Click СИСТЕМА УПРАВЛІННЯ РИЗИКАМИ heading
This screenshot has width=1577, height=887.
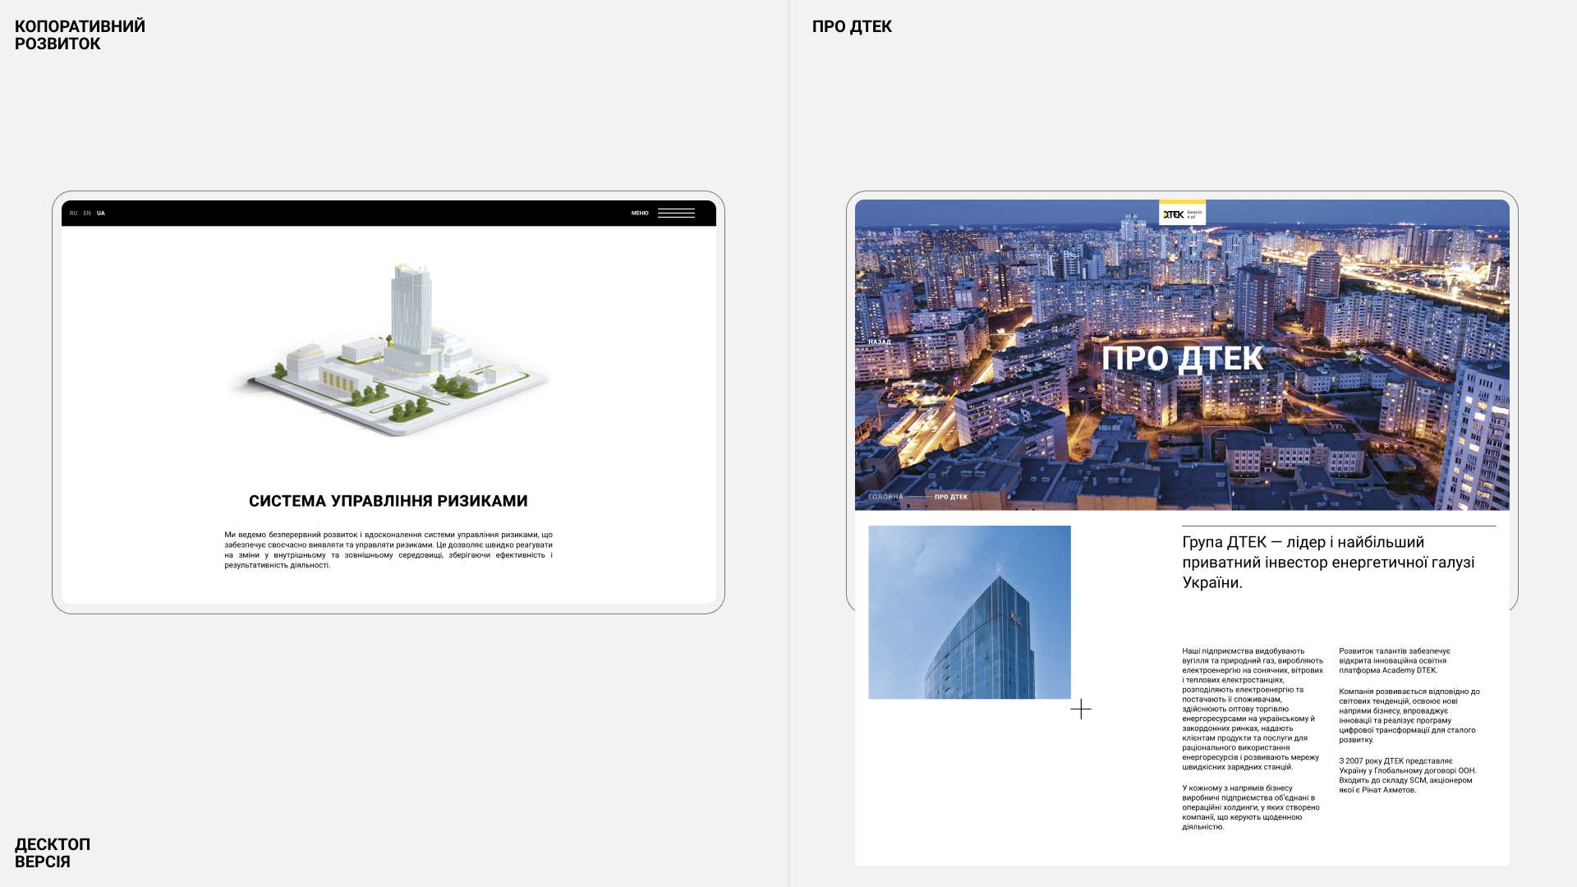389,501
